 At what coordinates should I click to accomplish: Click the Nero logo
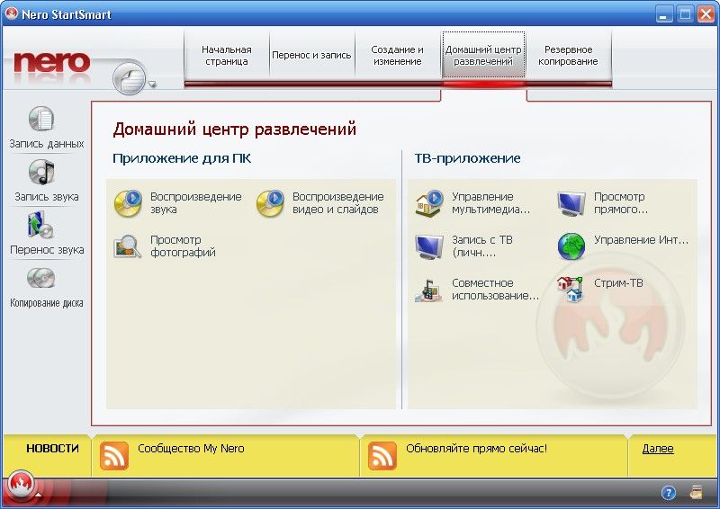point(52,63)
